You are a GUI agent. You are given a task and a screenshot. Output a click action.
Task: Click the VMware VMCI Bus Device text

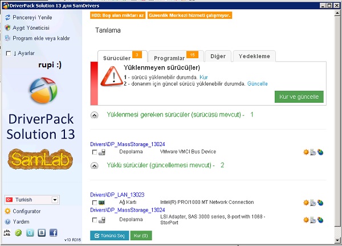tap(188, 152)
